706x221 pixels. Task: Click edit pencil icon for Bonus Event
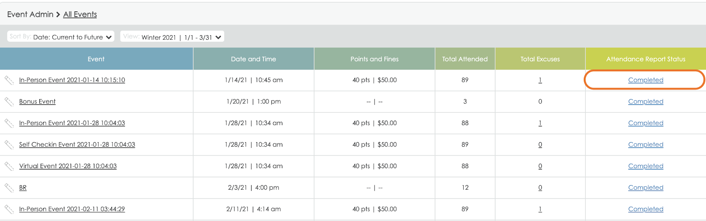coord(9,102)
